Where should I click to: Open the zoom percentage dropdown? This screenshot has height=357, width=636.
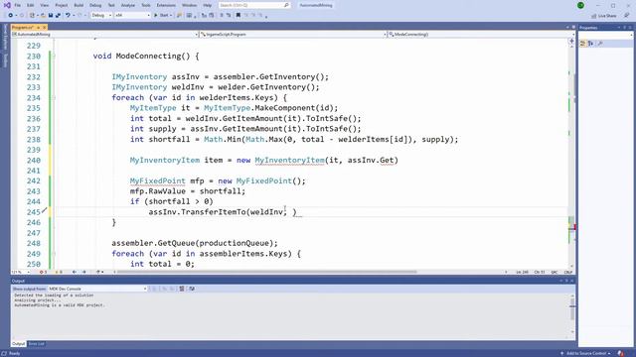tap(20, 272)
